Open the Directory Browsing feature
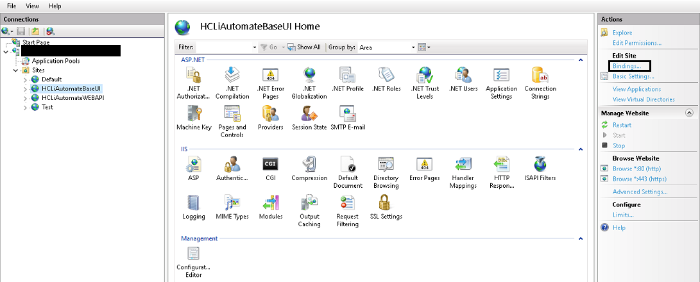Image resolution: width=700 pixels, height=282 pixels. point(386,172)
